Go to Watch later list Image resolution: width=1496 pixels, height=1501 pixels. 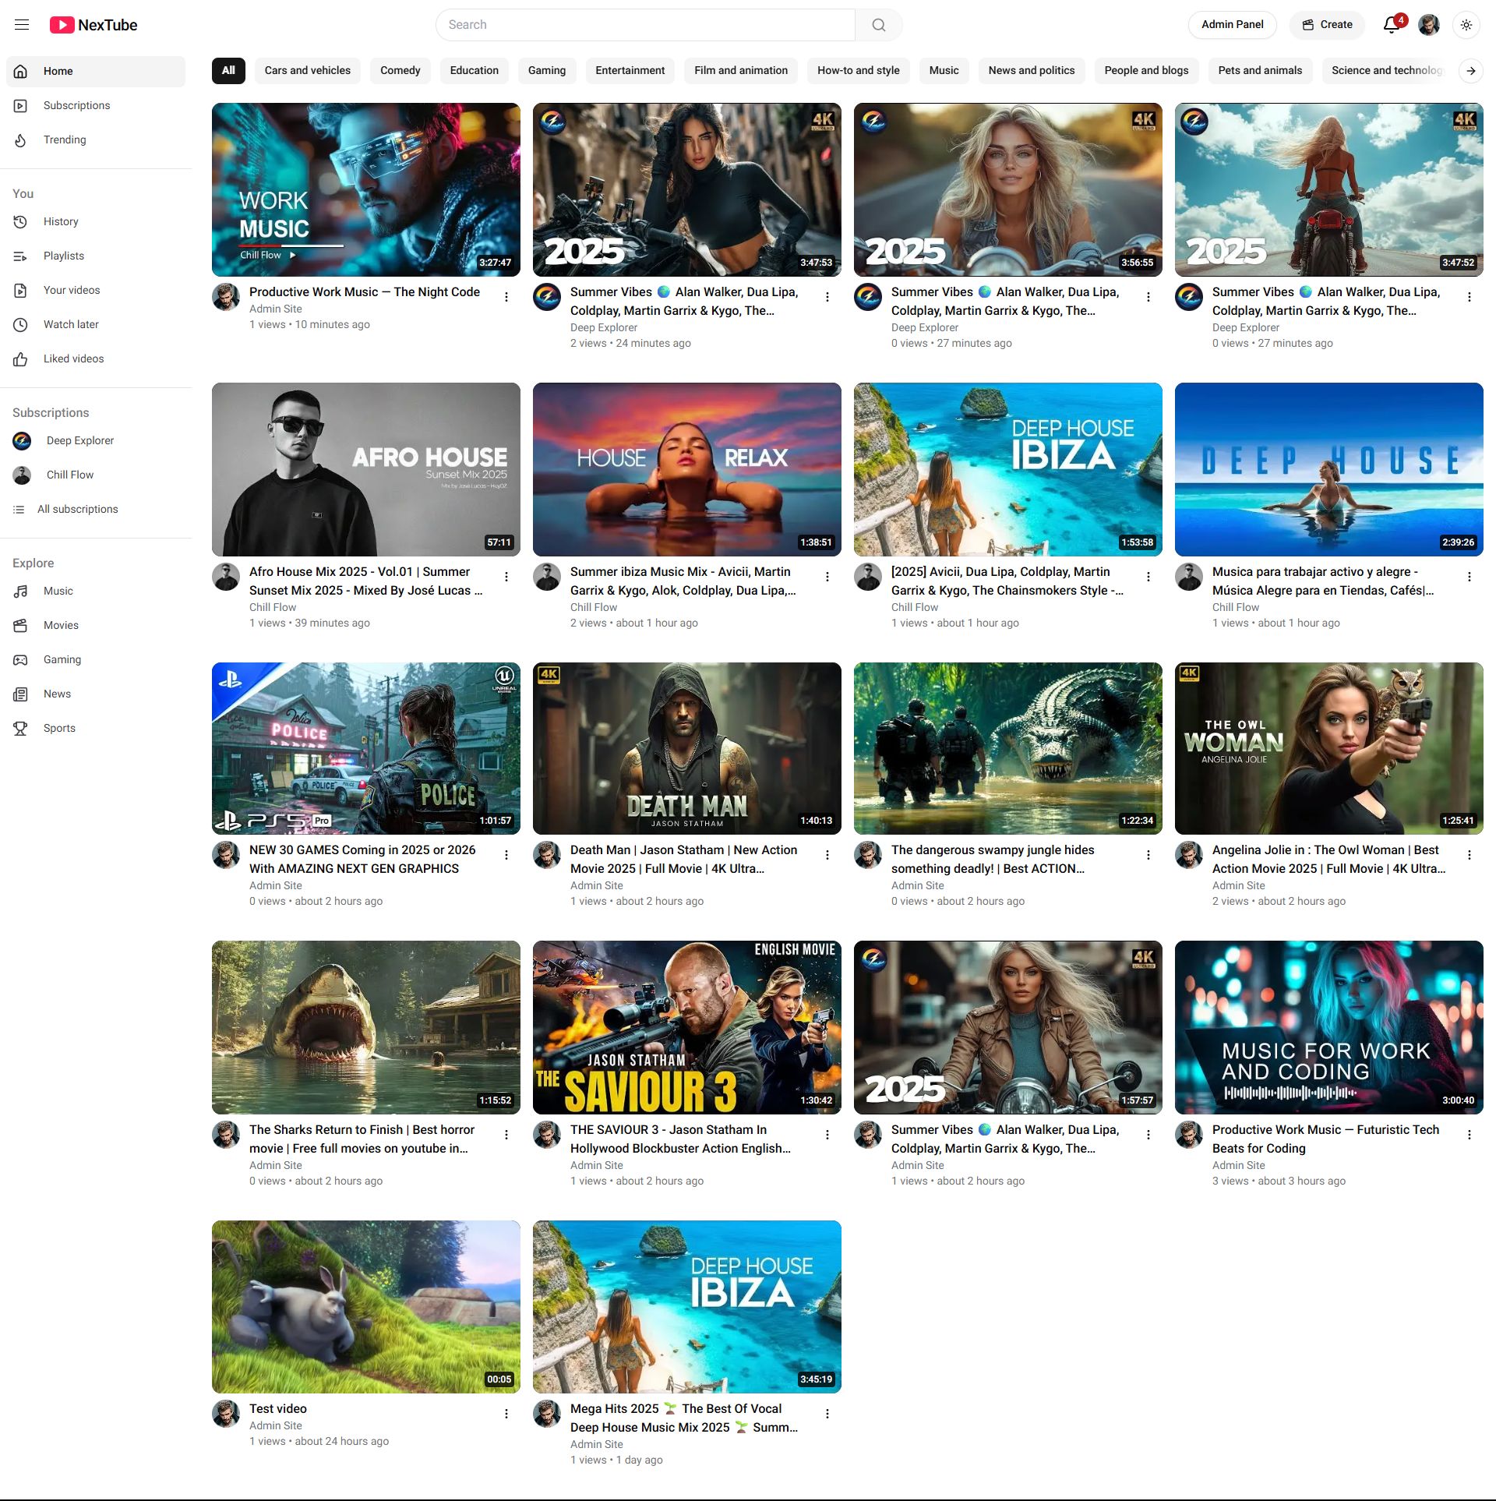pyautogui.click(x=71, y=325)
